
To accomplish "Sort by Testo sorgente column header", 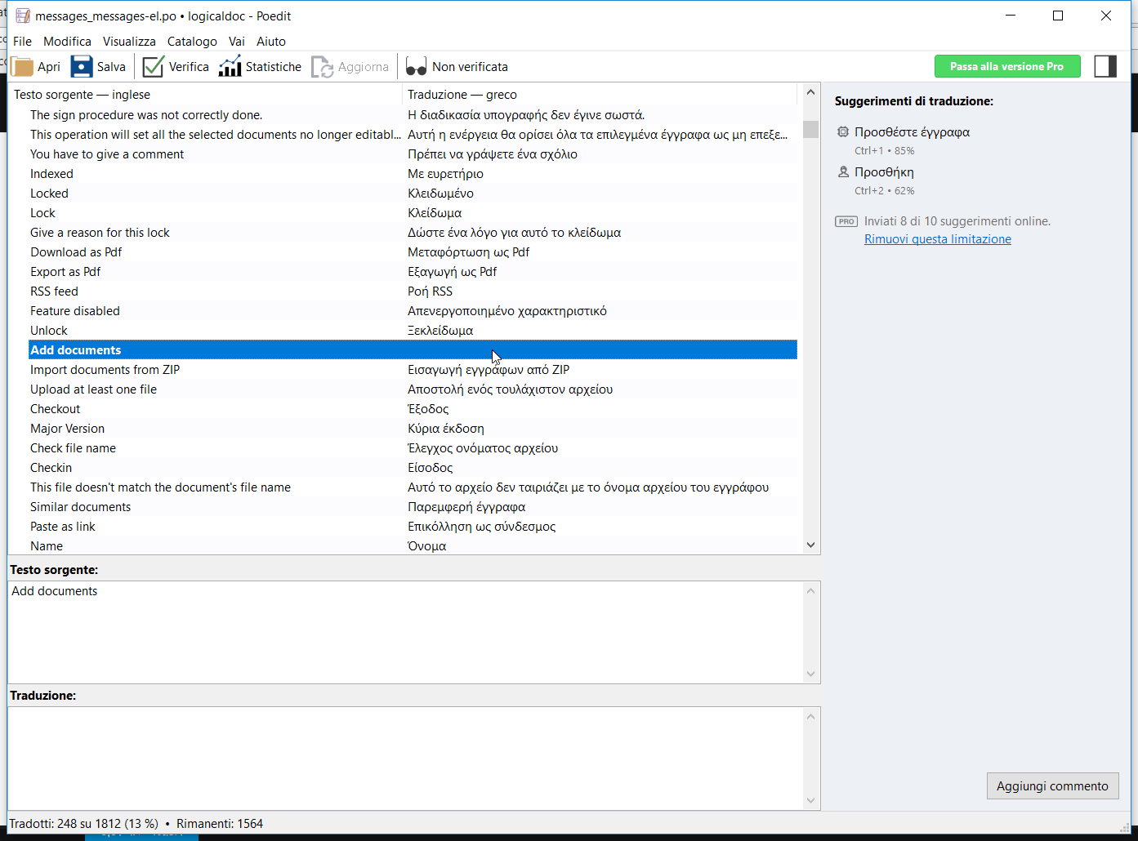I will tap(82, 95).
